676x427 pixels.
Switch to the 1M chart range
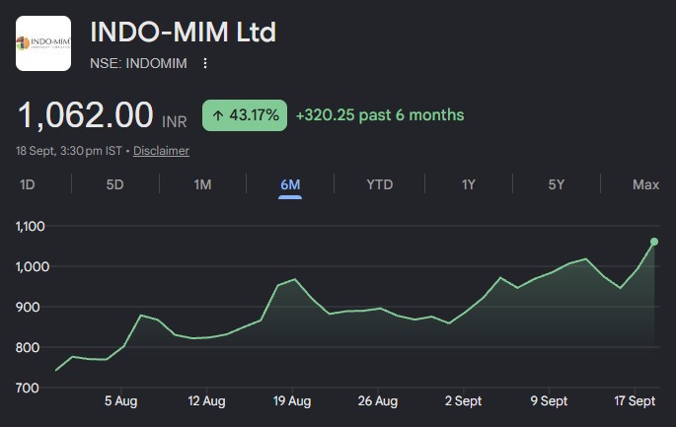tap(202, 184)
